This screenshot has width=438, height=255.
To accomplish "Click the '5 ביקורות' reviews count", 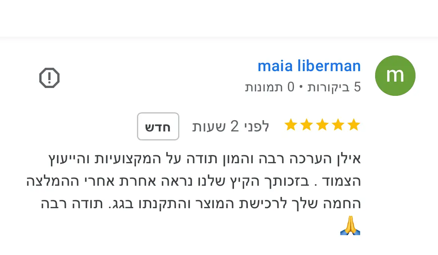I will 334,87.
